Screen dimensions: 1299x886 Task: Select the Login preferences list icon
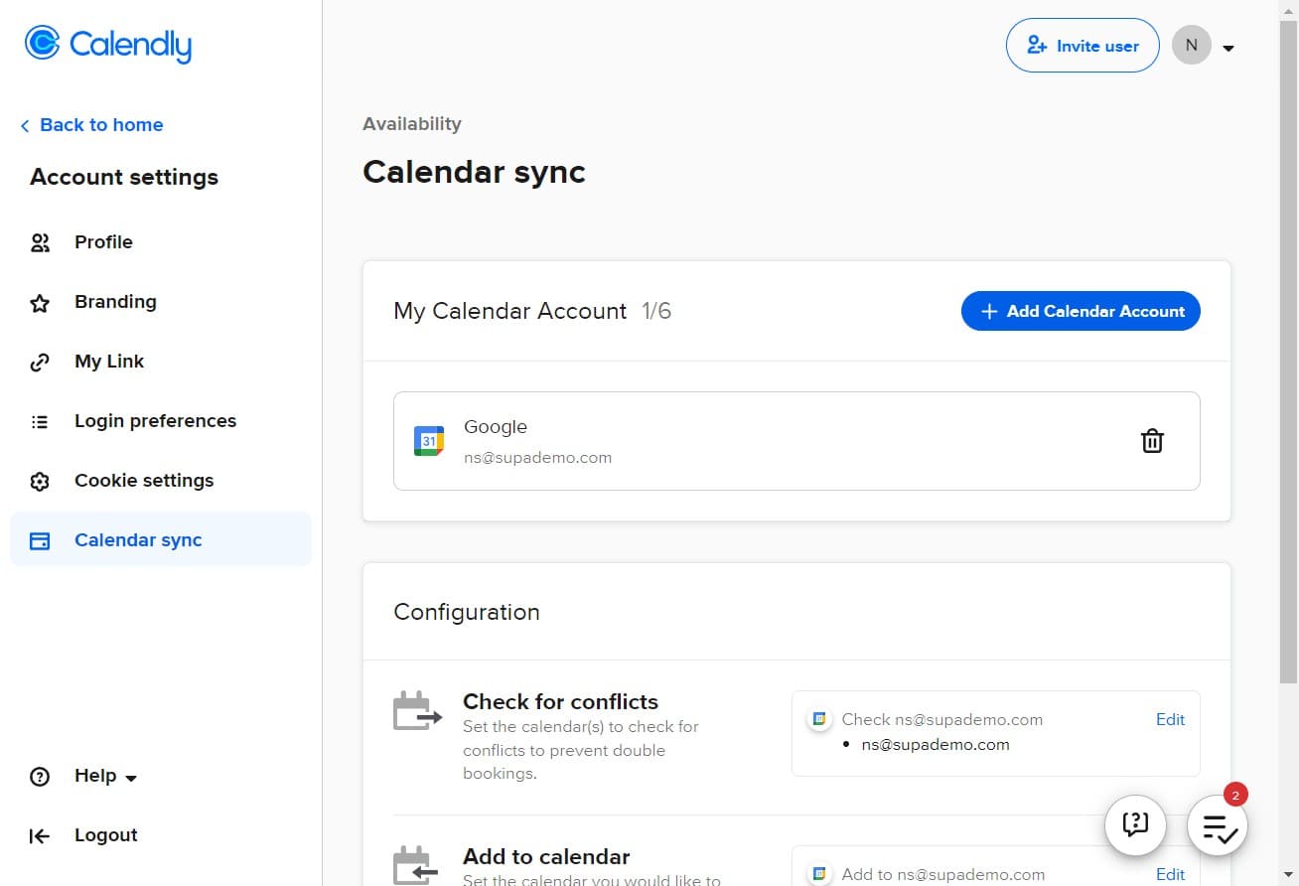pyautogui.click(x=40, y=420)
